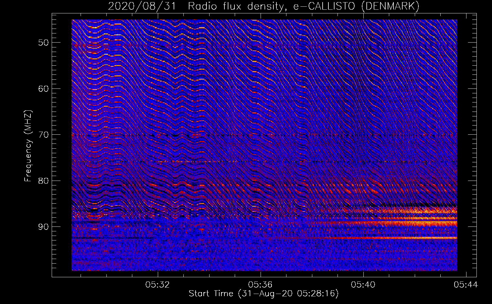
Task: Click the 05:36 time tick label
Action: pos(260,285)
